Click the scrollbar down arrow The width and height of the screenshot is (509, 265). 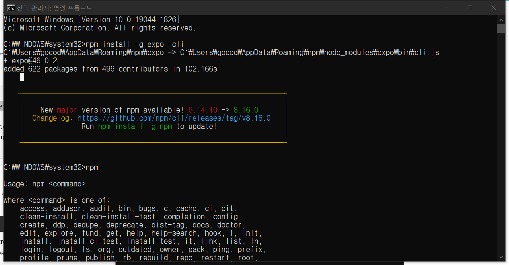501,257
